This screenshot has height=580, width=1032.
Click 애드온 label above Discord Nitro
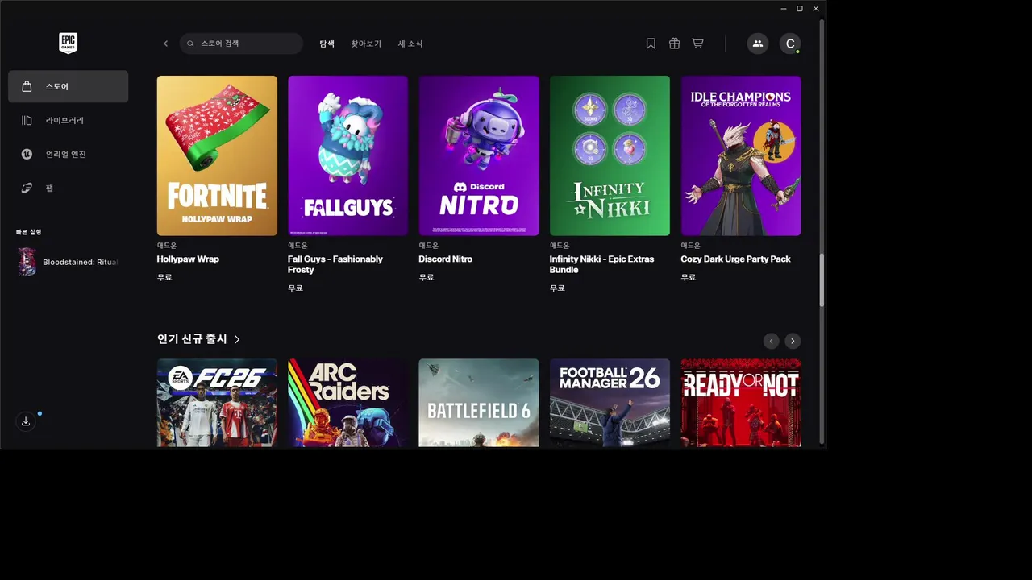(429, 246)
